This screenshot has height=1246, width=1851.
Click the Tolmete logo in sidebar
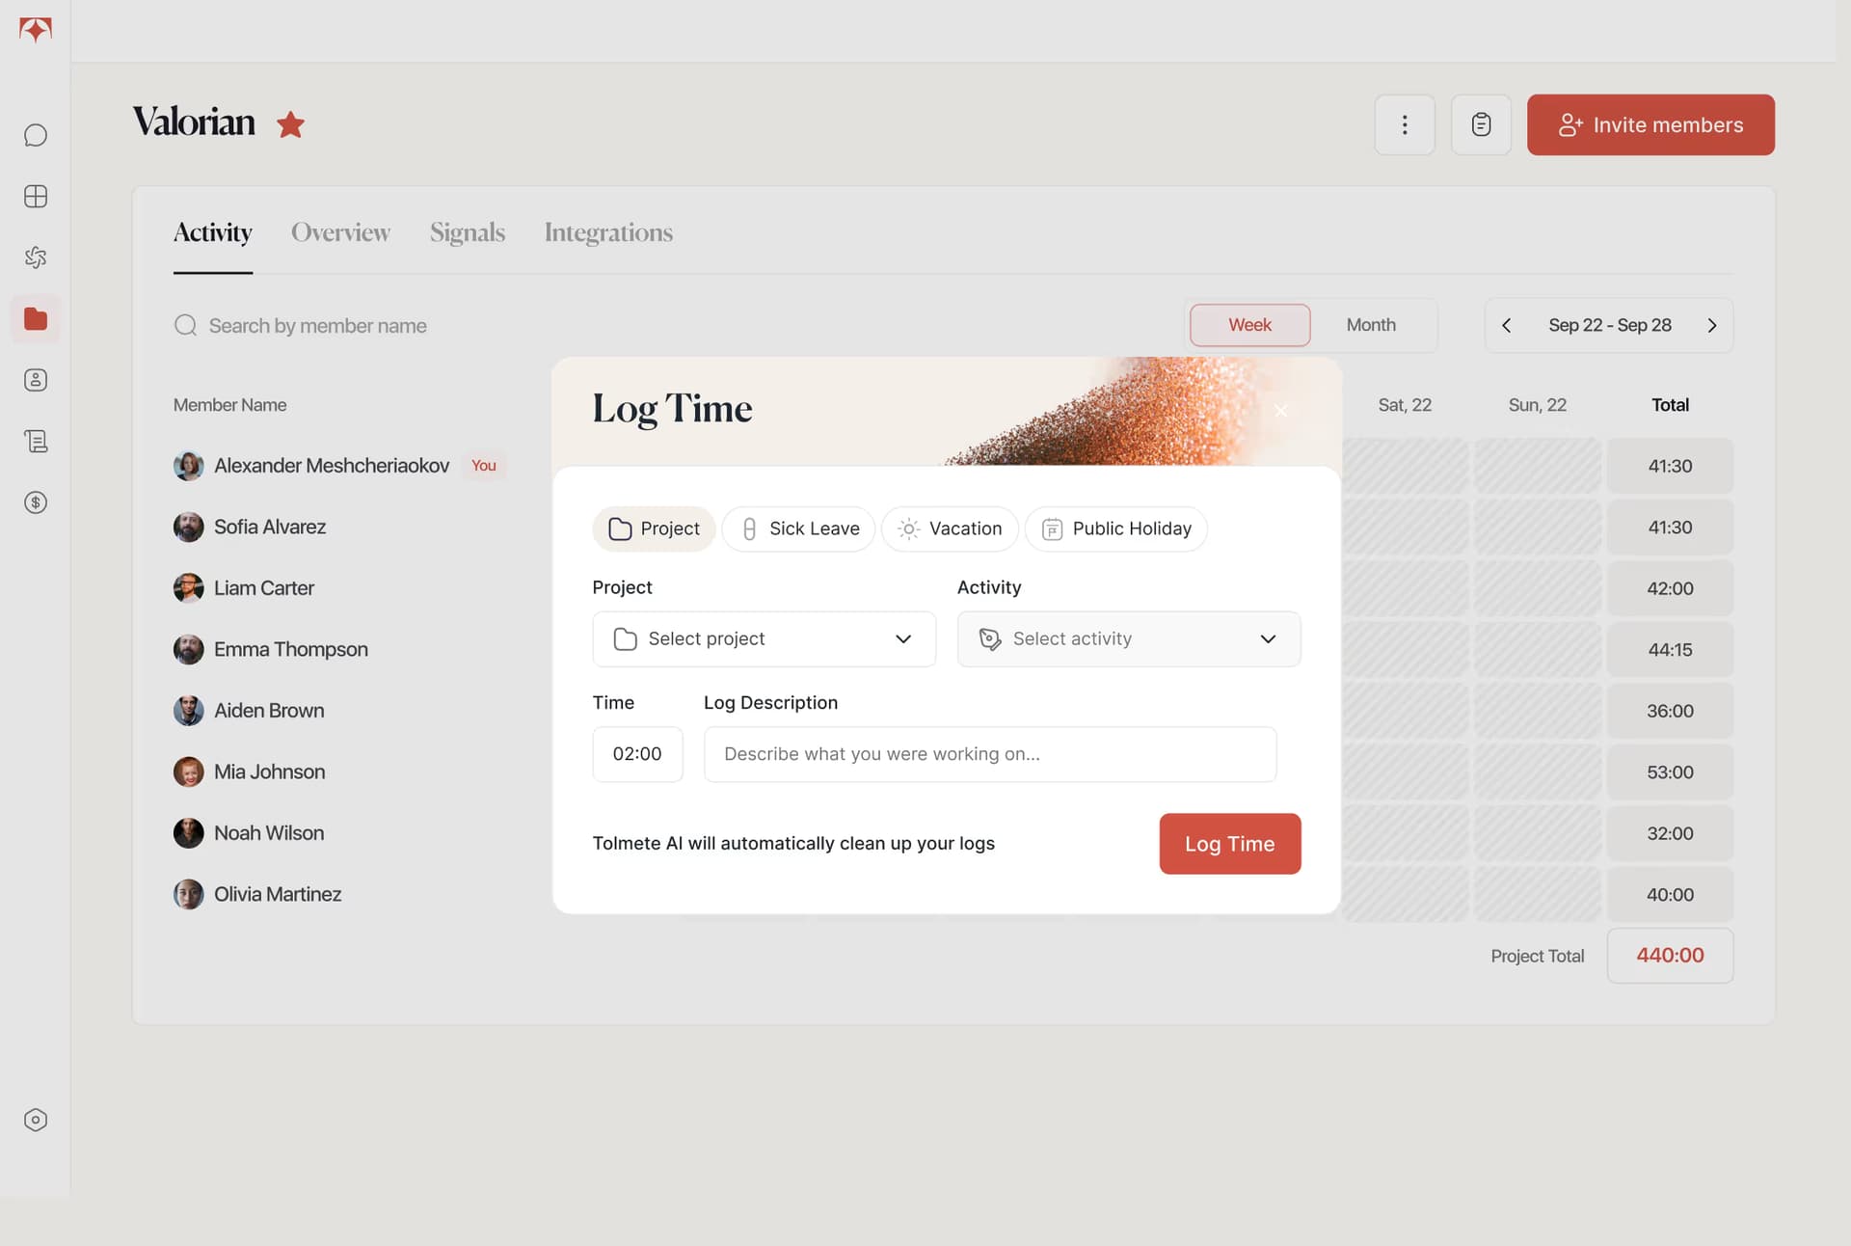pyautogui.click(x=36, y=30)
